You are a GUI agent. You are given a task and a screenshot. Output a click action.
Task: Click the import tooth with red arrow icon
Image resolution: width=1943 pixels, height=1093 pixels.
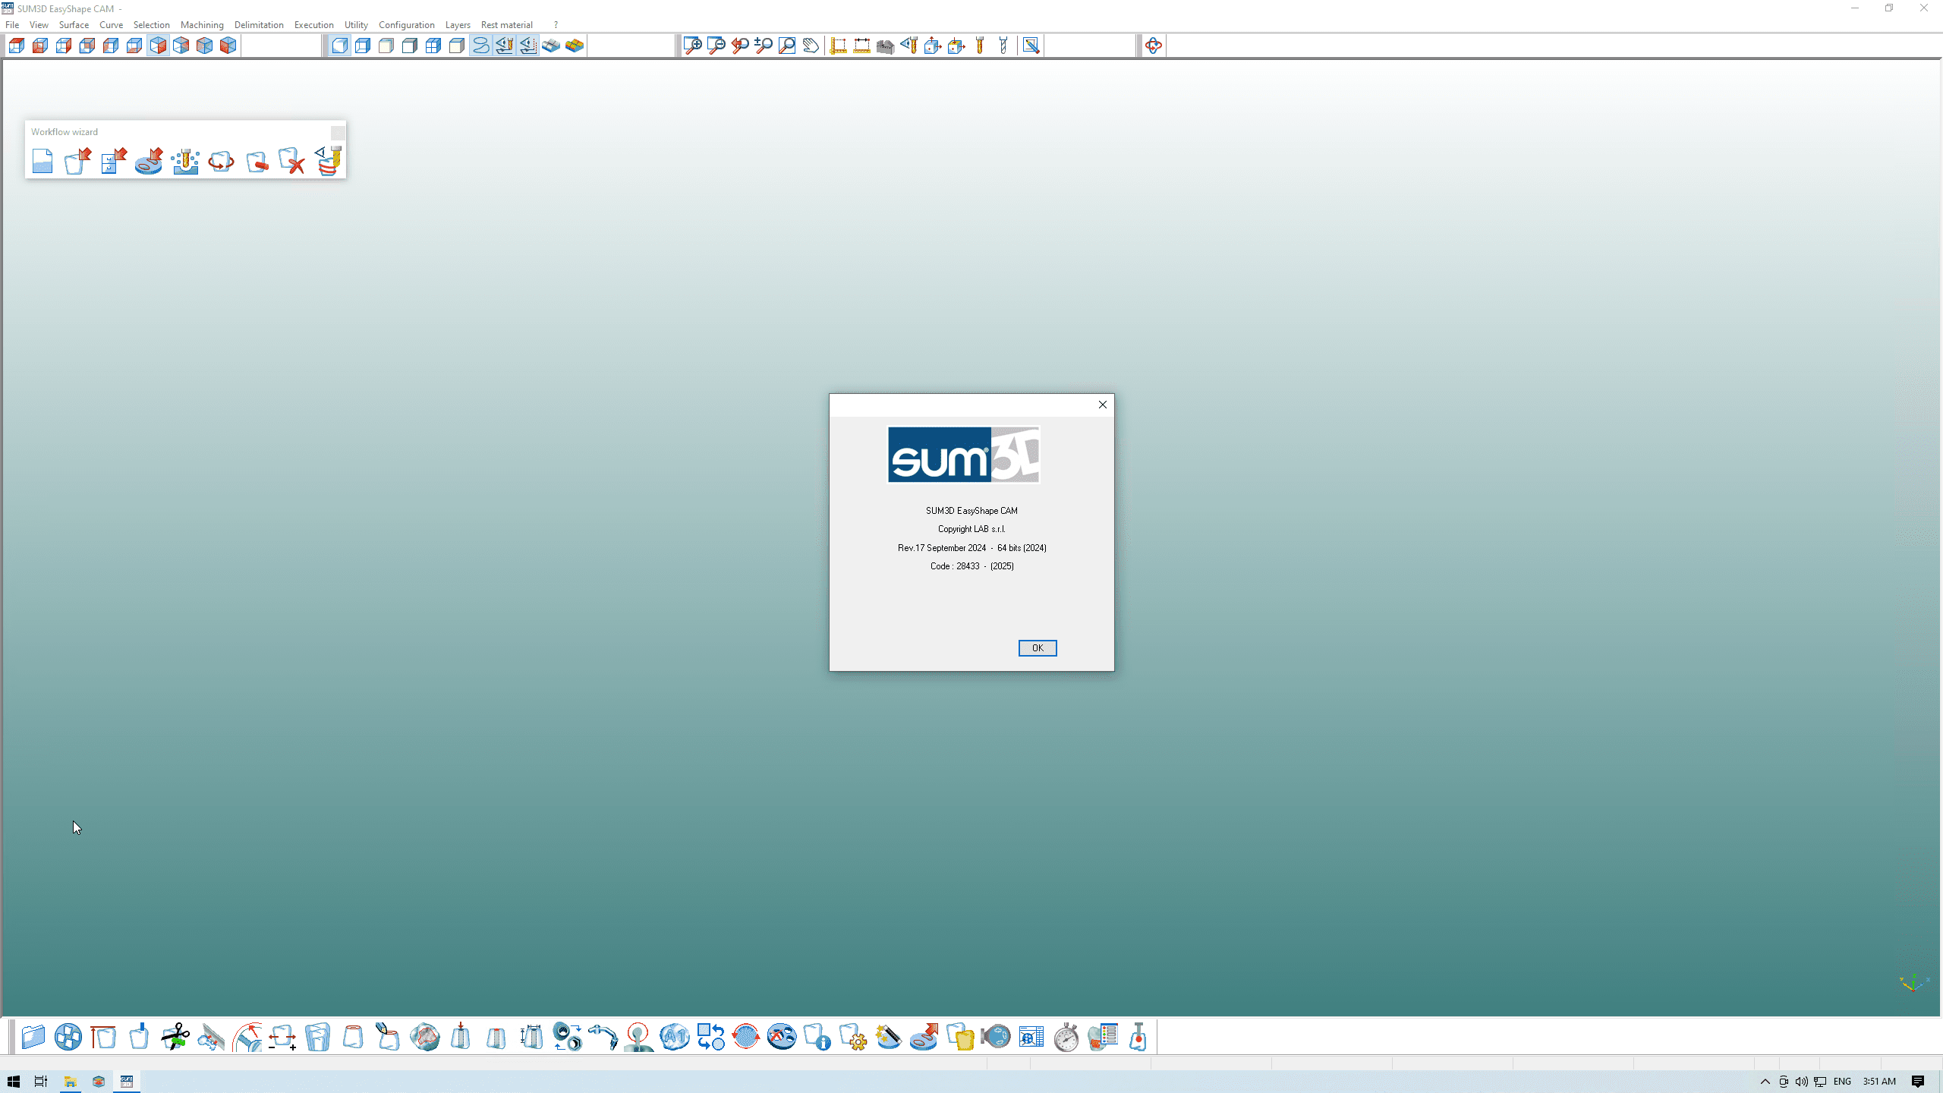pyautogui.click(x=77, y=161)
